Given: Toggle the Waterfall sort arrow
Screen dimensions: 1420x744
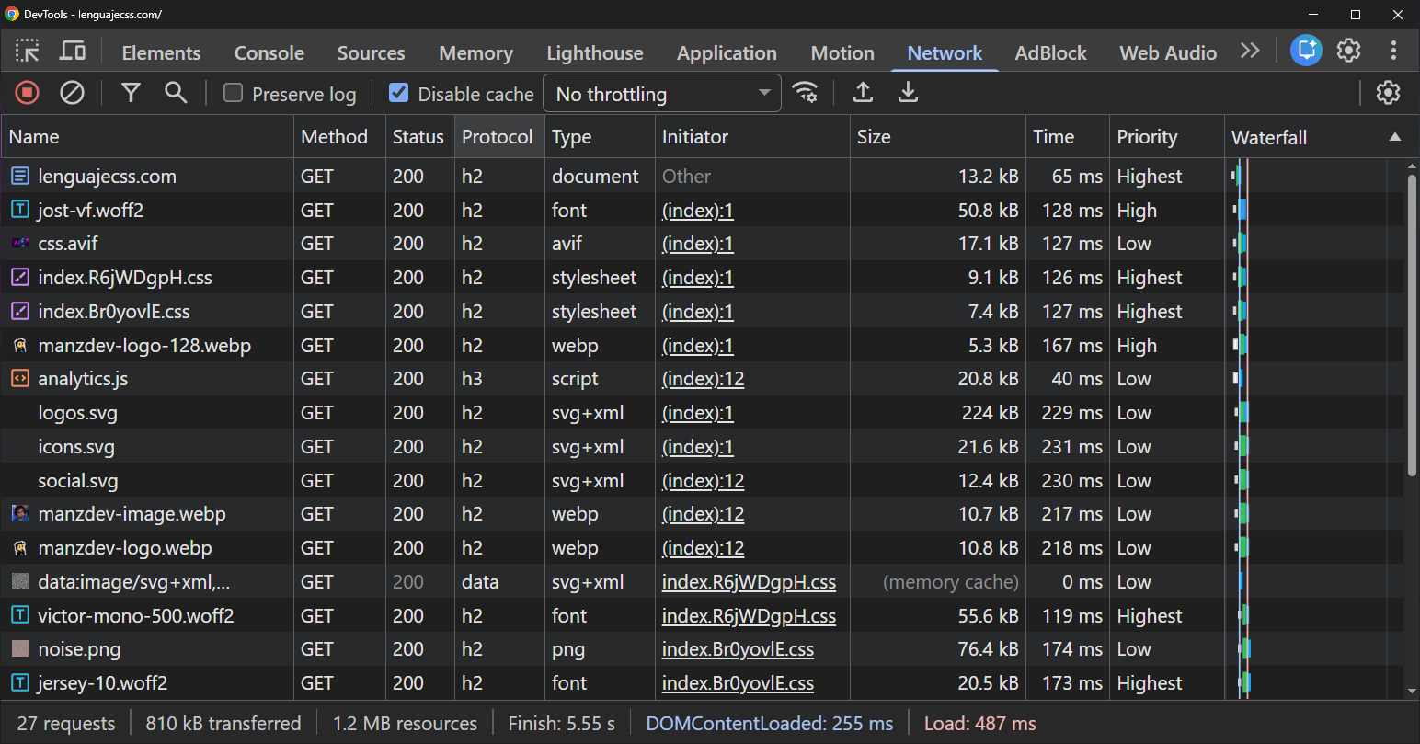Looking at the screenshot, I should click(x=1395, y=136).
